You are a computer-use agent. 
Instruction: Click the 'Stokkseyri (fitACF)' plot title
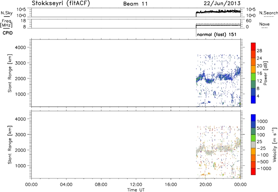click(x=61, y=3)
